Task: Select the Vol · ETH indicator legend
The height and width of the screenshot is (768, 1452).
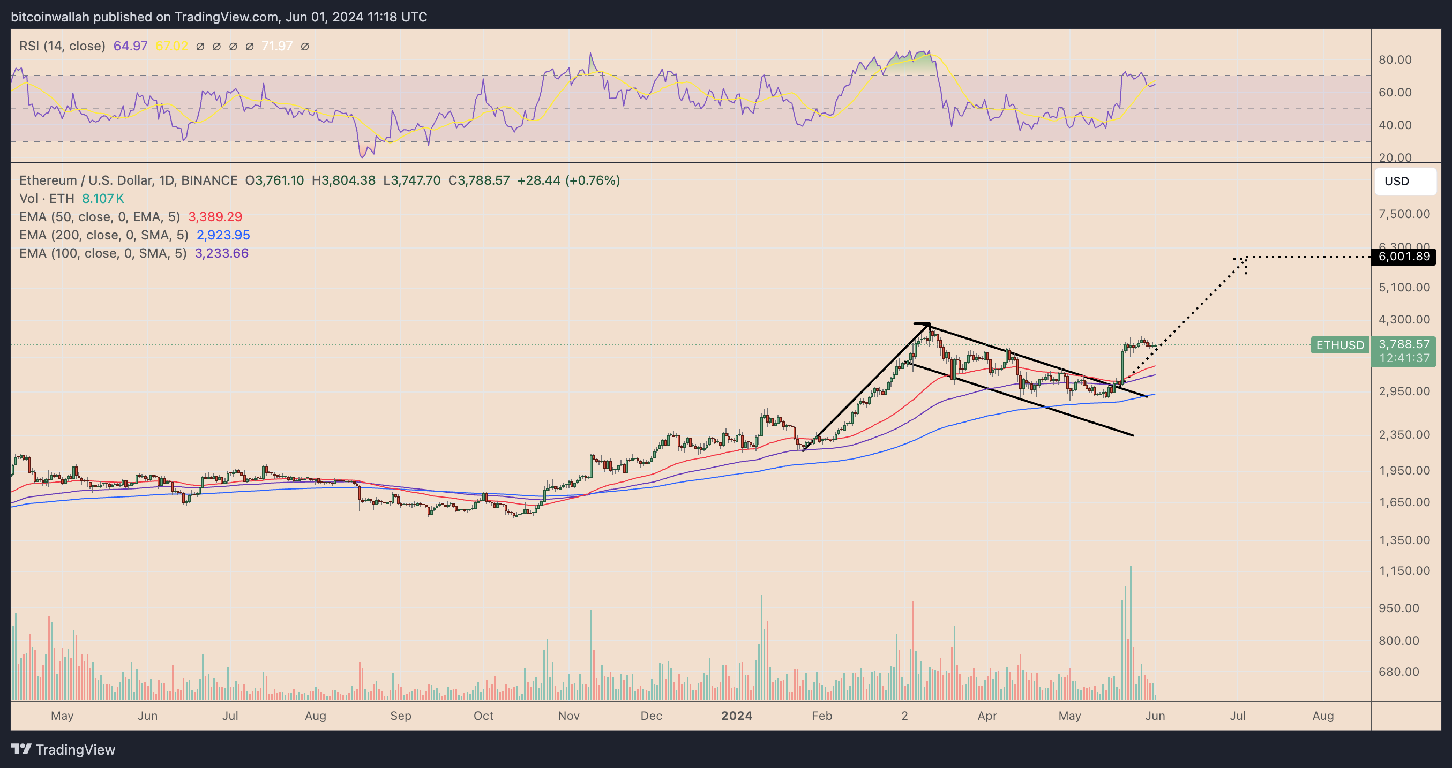Action: 47,198
